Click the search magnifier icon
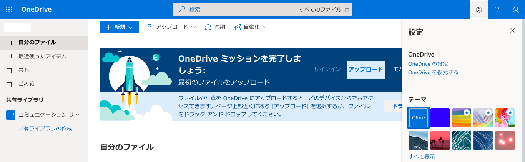The width and height of the screenshot is (525, 162). click(182, 9)
